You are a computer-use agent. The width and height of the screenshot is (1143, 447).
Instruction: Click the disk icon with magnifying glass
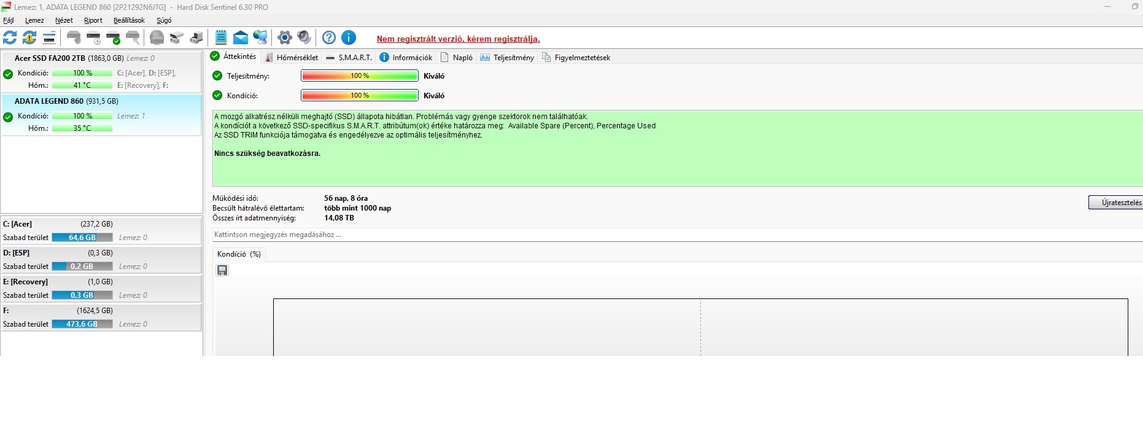(x=133, y=37)
